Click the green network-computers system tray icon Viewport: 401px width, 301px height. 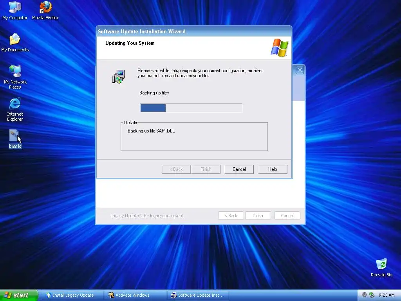click(x=372, y=295)
